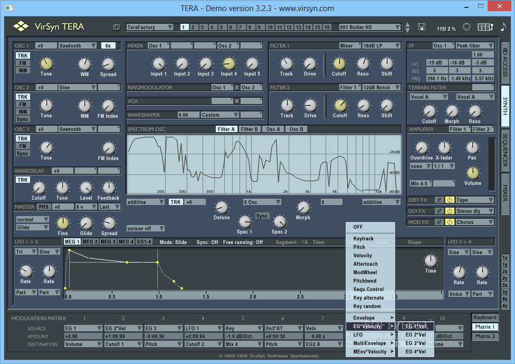The width and height of the screenshot is (515, 364).
Task: Toggle the DIST FX power button
Action: pos(450,200)
